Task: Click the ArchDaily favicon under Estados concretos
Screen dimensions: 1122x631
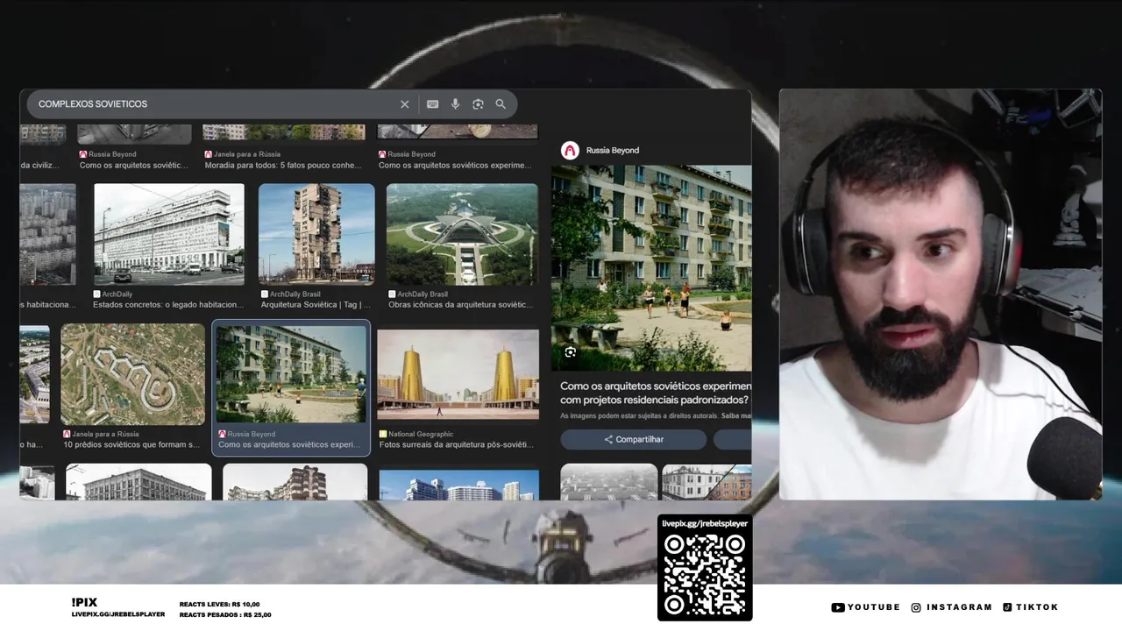Action: (x=97, y=294)
